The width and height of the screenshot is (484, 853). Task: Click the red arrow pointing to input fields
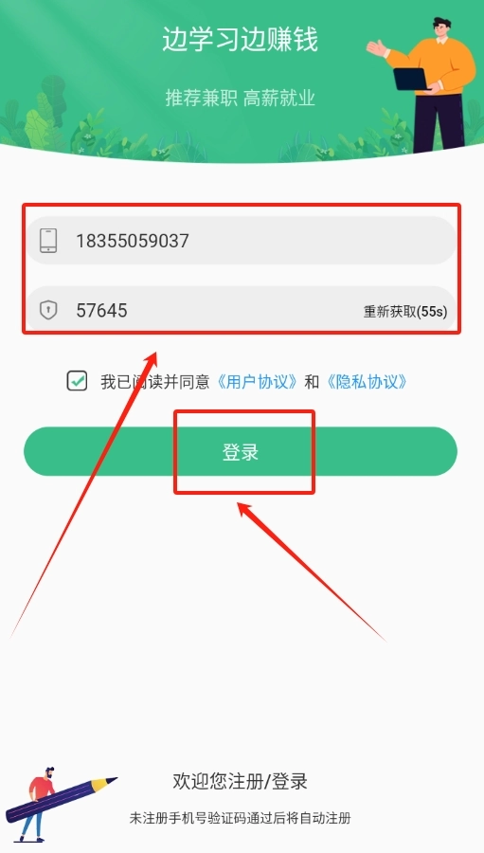pyautogui.click(x=84, y=494)
